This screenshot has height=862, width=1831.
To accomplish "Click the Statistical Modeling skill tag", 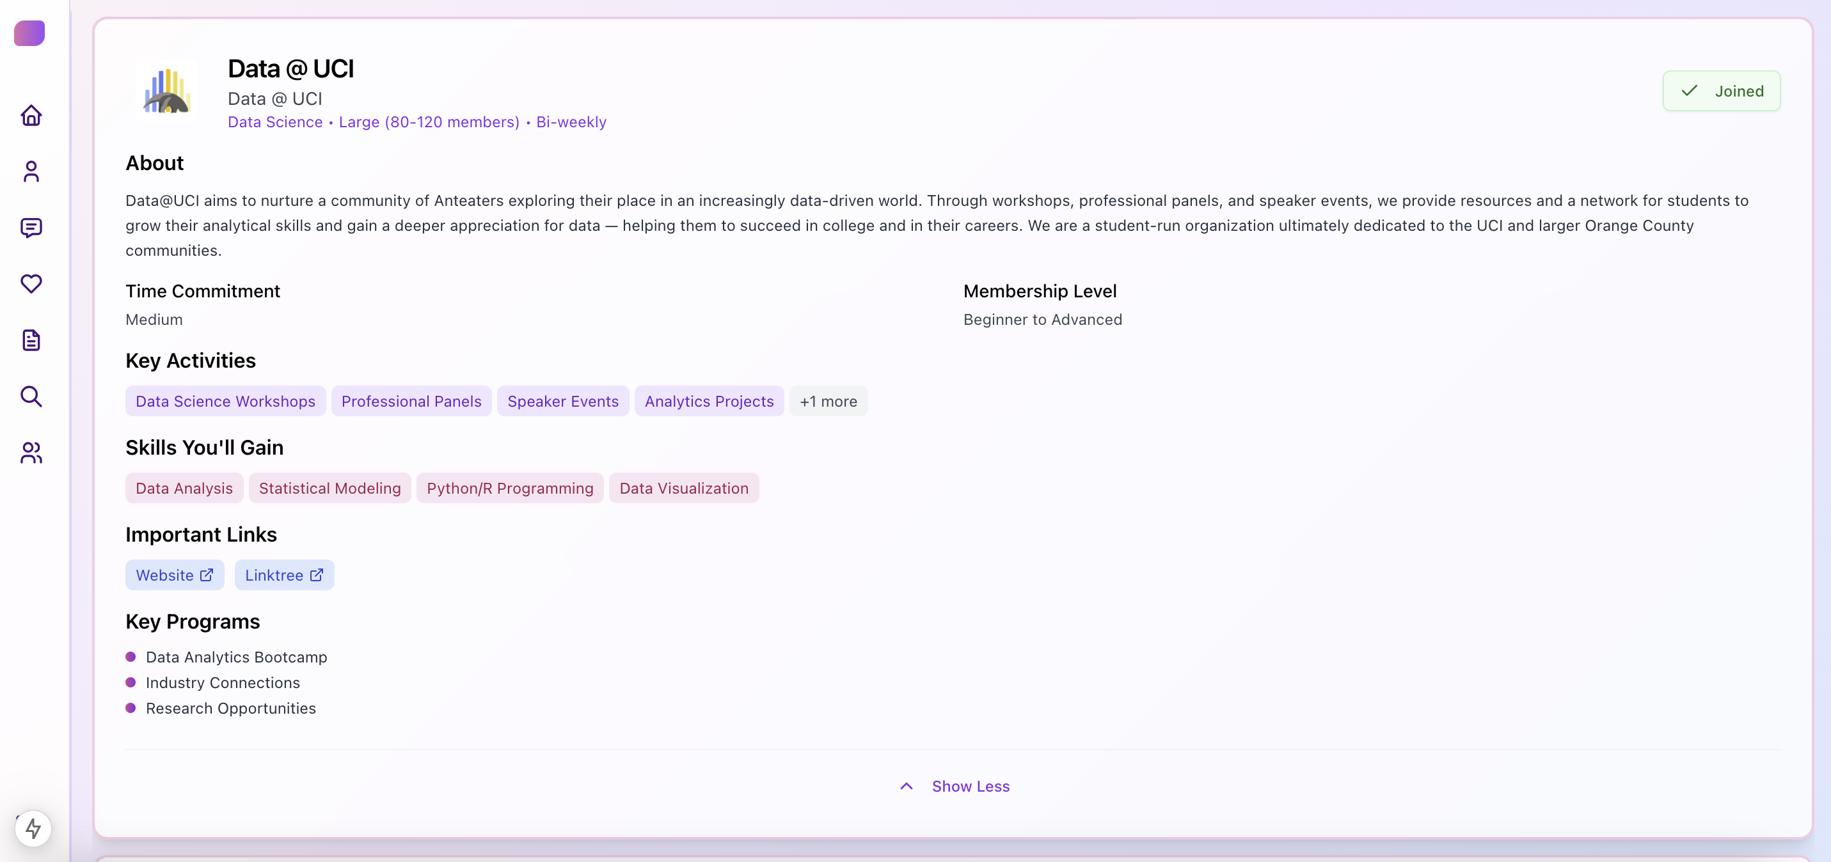I will pos(330,488).
